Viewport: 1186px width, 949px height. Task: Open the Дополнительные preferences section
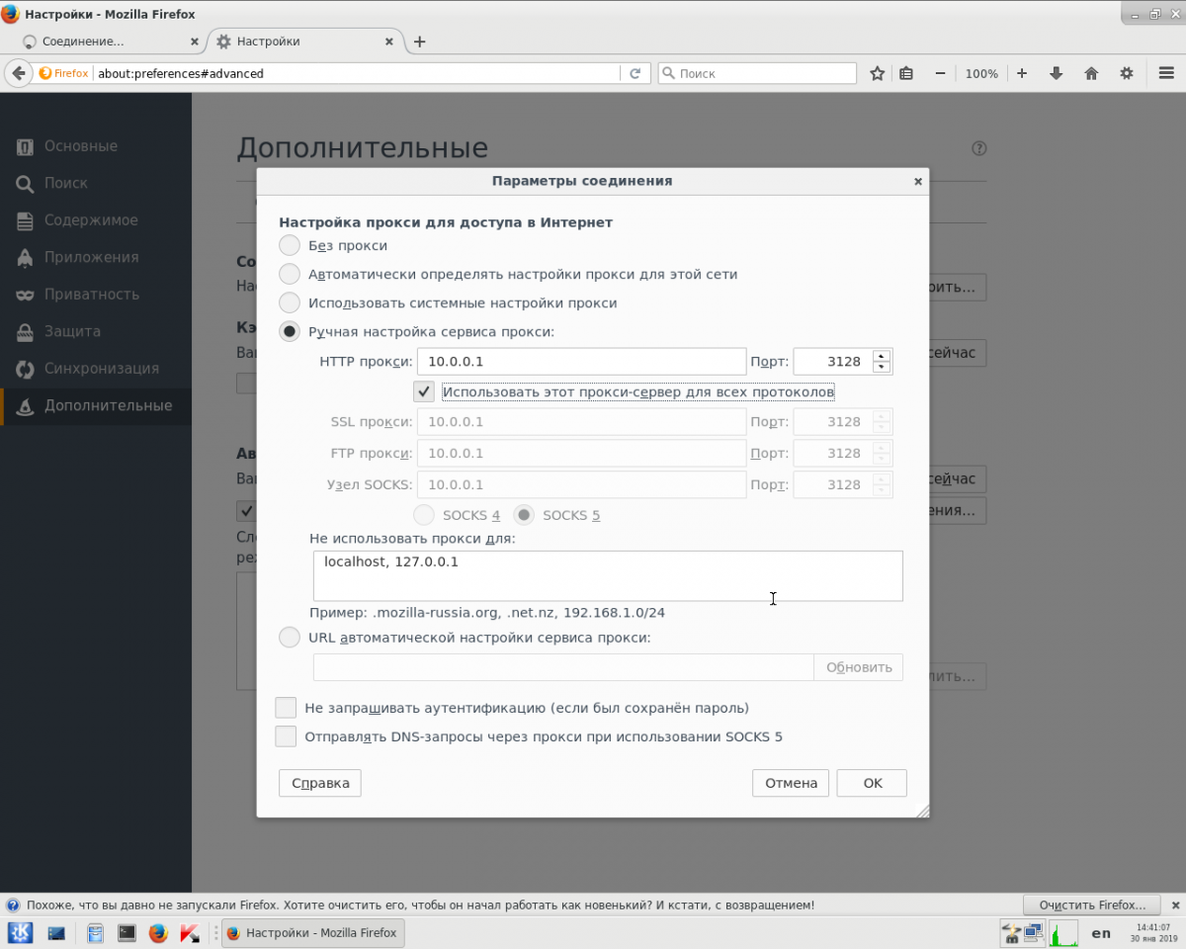[96, 405]
